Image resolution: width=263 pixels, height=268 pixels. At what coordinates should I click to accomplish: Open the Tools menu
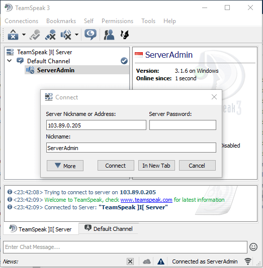(x=148, y=21)
